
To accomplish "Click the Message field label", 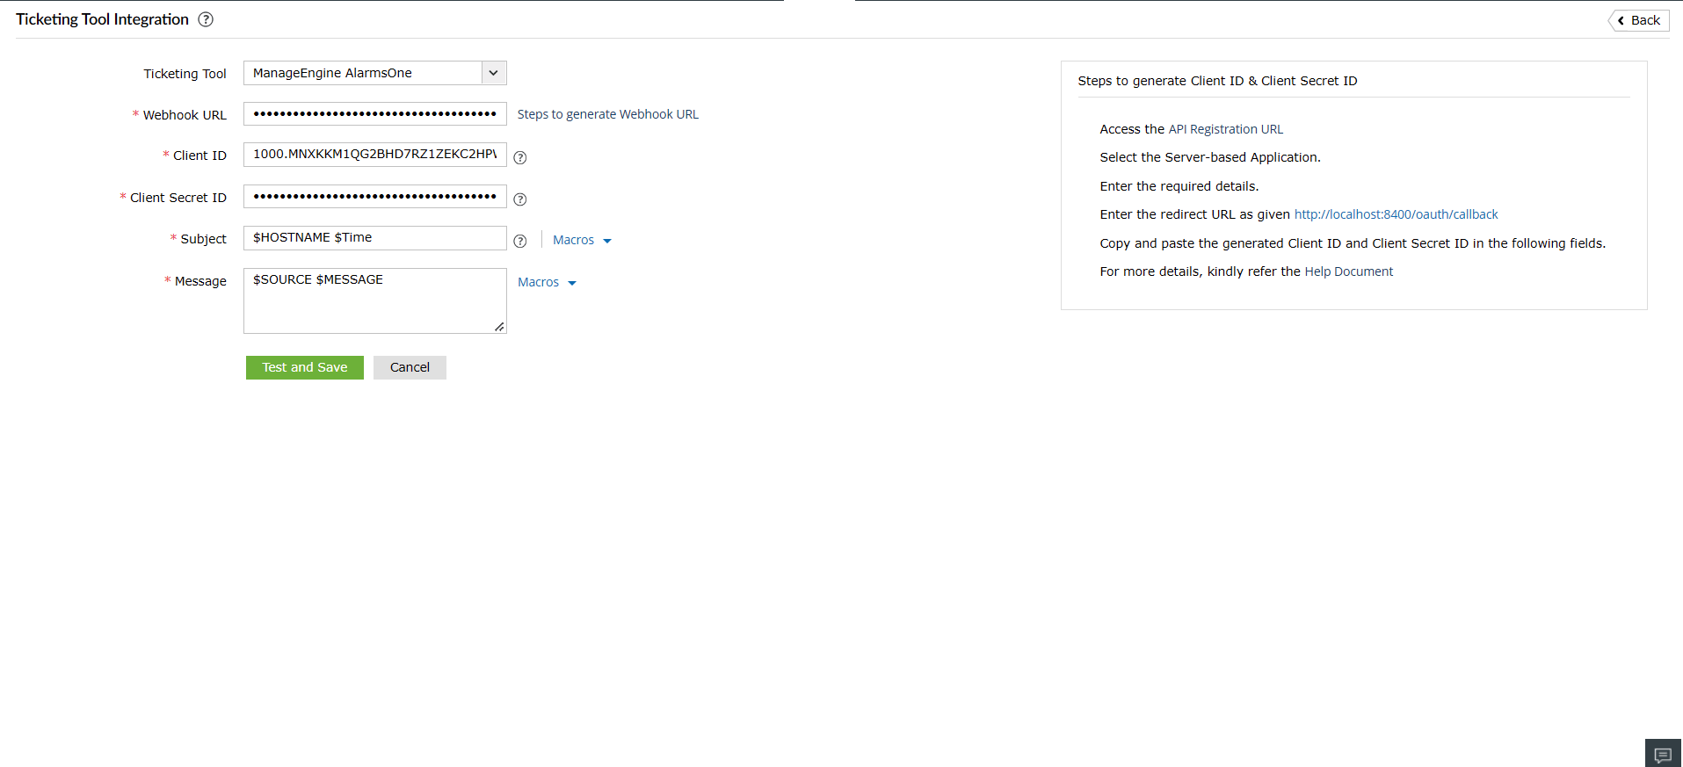I will coord(200,281).
